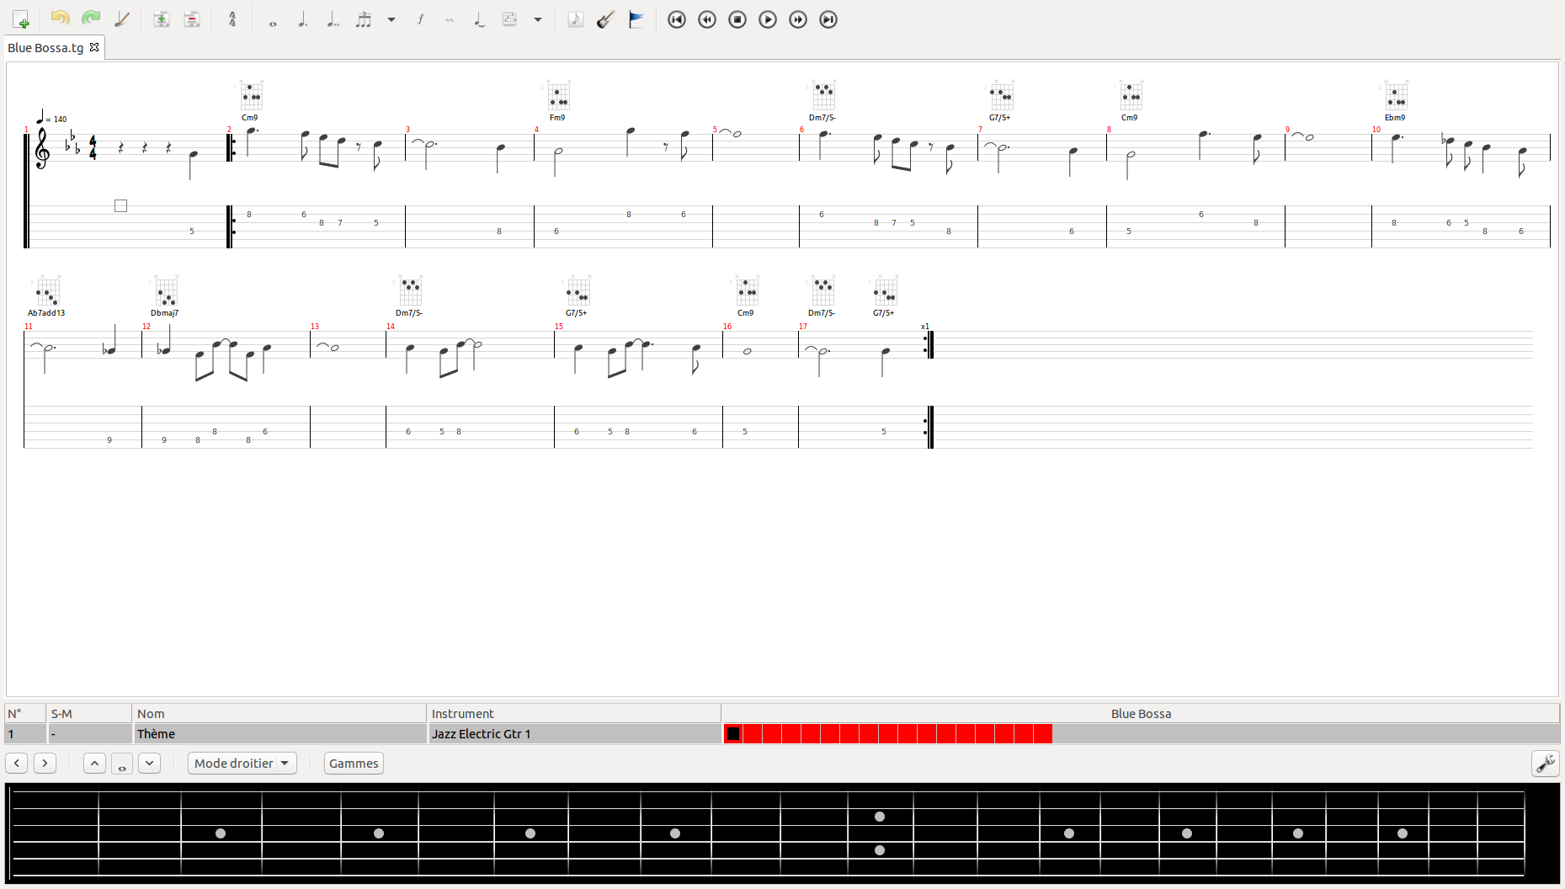Undo the last action
Screen dimensions: 1565x889
pyautogui.click(x=60, y=19)
